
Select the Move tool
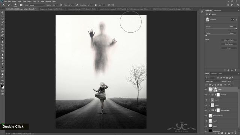[x=3, y=12]
